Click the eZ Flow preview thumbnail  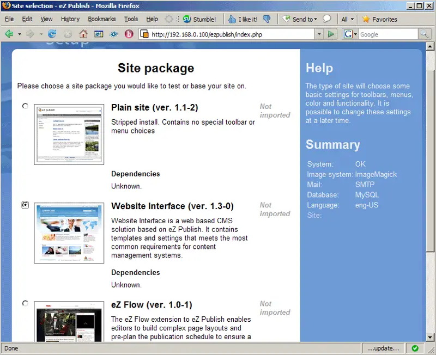69,322
